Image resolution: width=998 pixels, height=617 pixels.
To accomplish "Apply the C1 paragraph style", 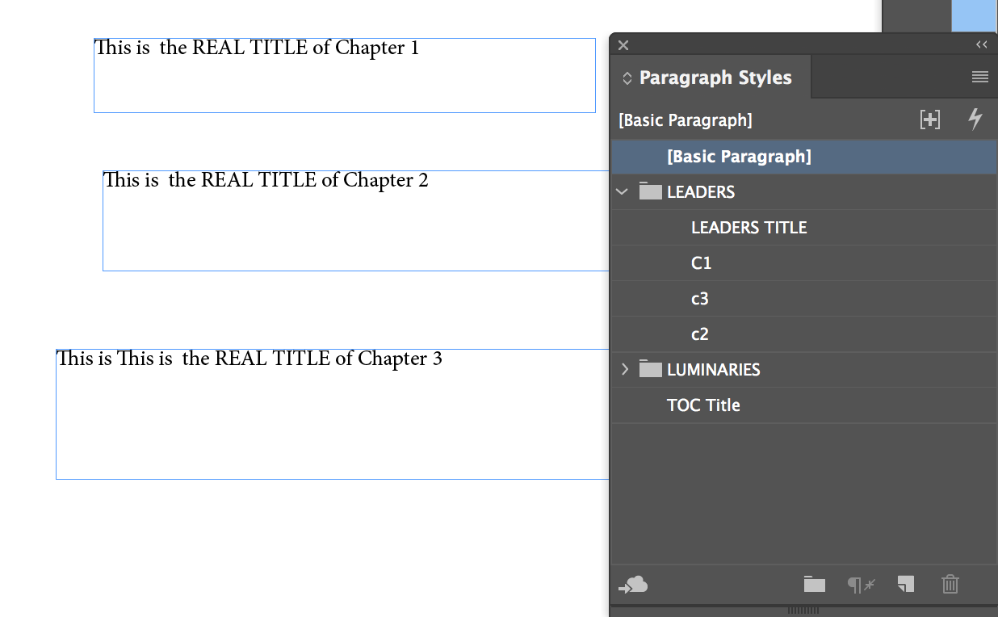I will point(701,263).
